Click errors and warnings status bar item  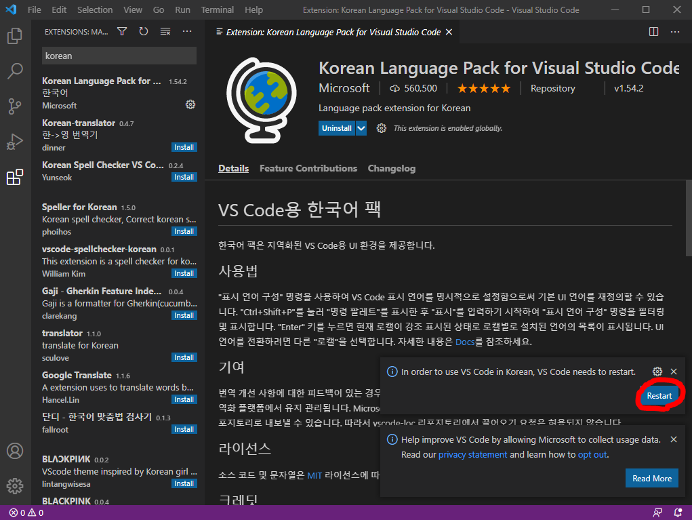point(26,513)
